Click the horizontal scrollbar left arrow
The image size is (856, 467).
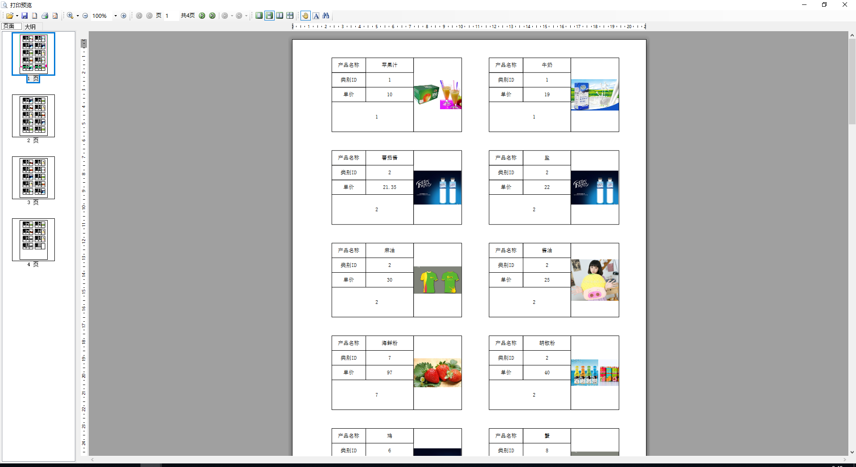pyautogui.click(x=92, y=459)
